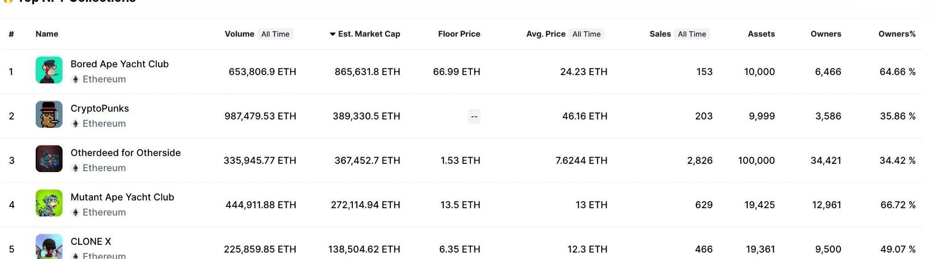Sort by Est. Market Cap column
937x259 pixels.
[x=365, y=34]
